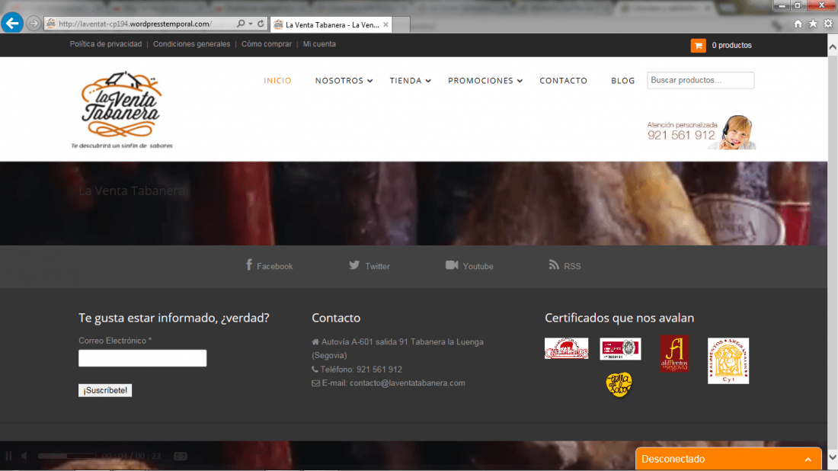Viewport: 838px width, 471px height.
Task: Pause the video with pause icon
Action: click(8, 456)
